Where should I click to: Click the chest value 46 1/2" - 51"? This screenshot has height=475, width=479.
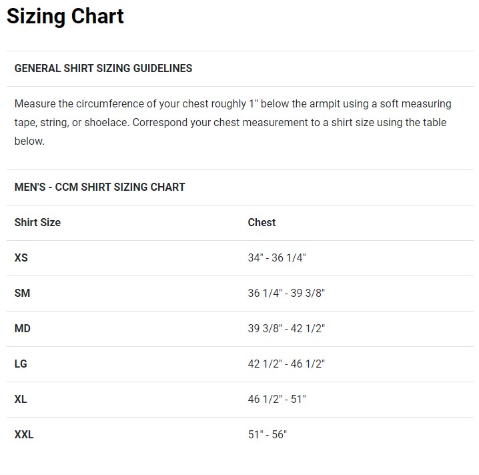[x=277, y=399]
